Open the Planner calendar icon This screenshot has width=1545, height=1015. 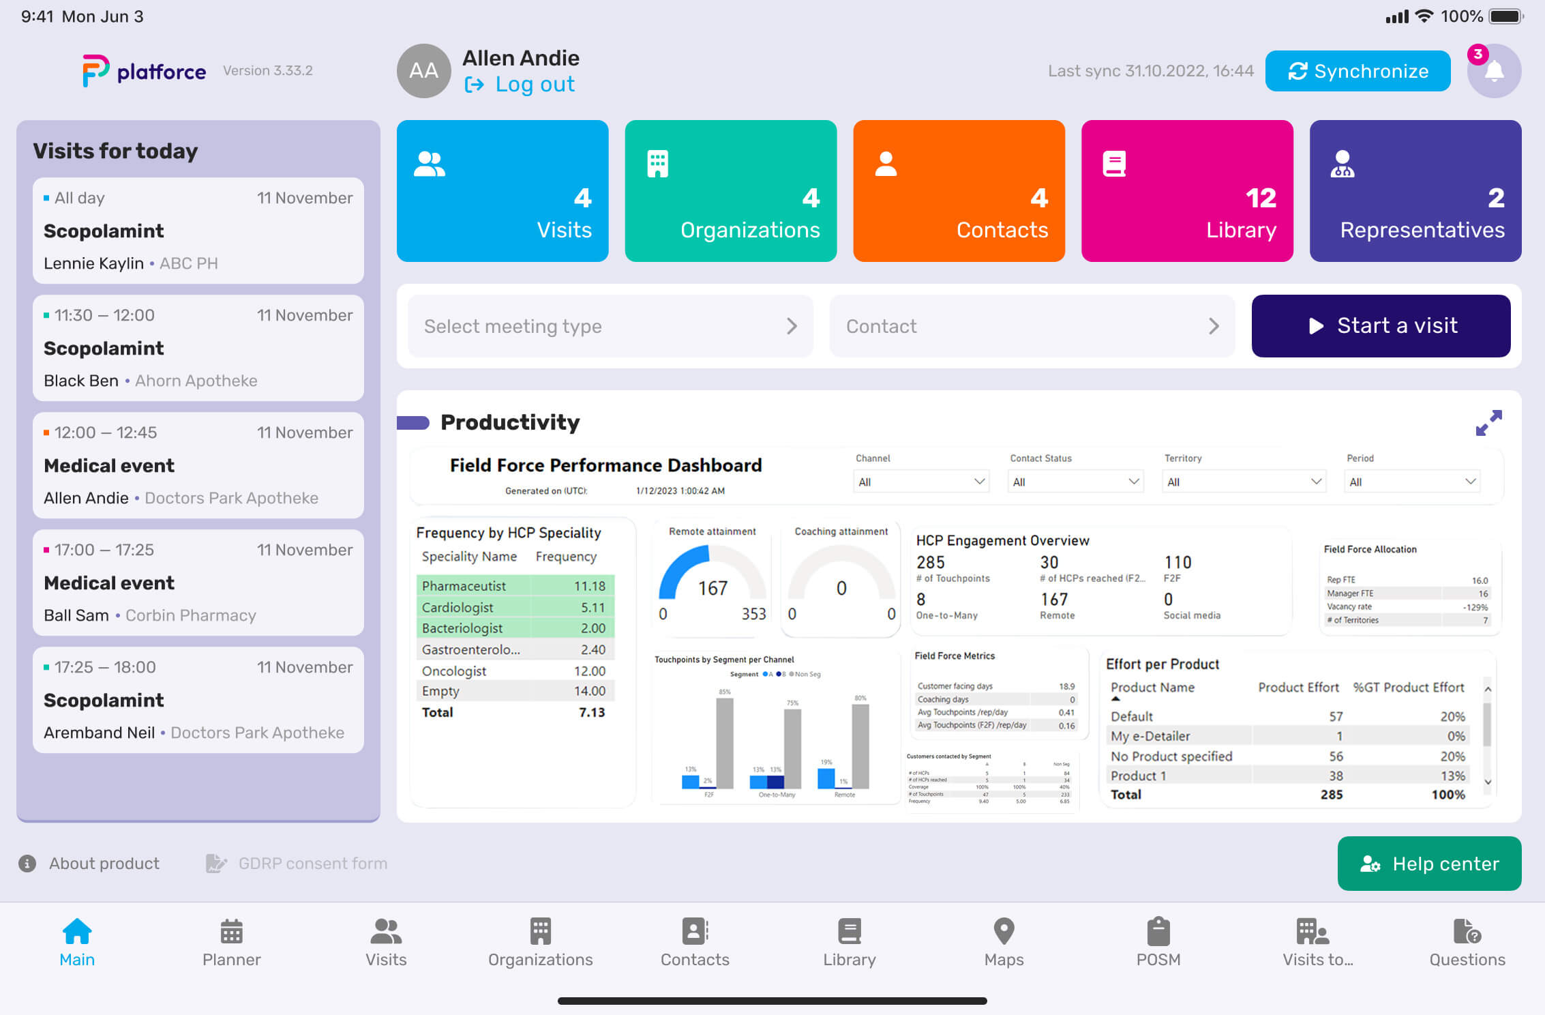pos(231,931)
